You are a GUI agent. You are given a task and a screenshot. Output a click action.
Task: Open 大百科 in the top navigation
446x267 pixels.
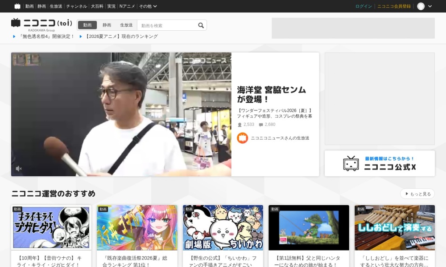(97, 6)
